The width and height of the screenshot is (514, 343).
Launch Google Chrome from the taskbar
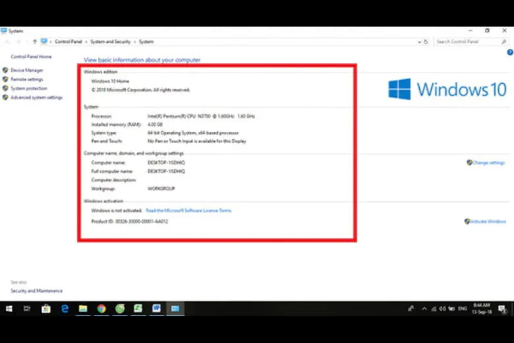click(101, 308)
